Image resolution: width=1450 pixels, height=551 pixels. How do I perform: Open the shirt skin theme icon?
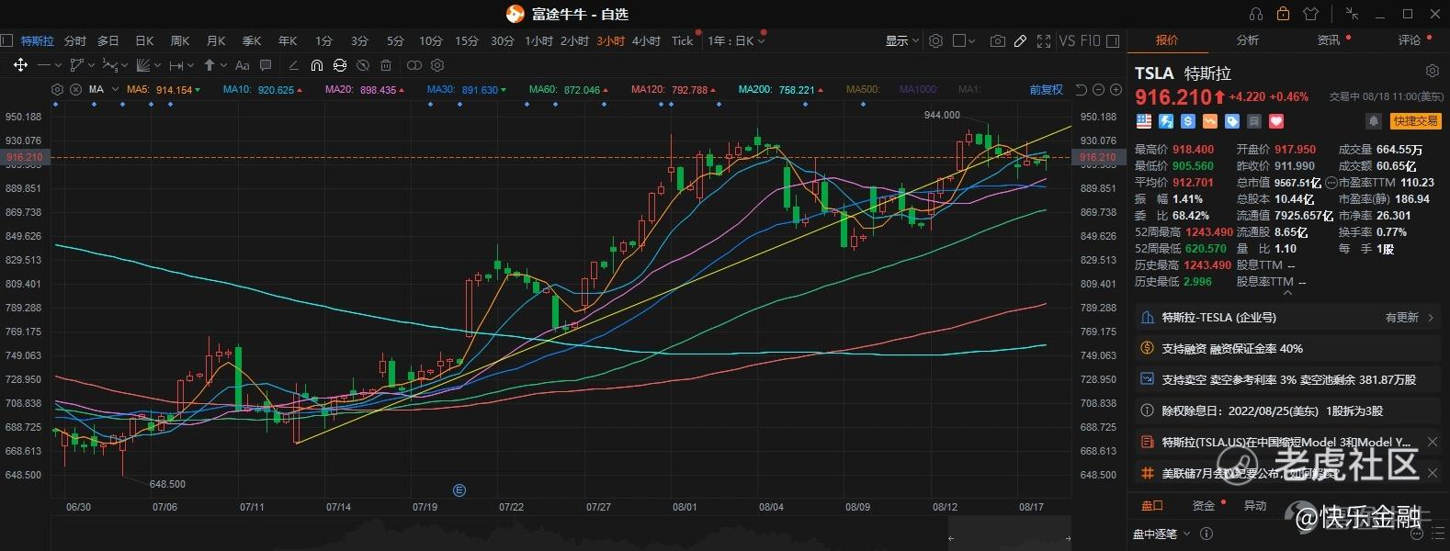1311,14
